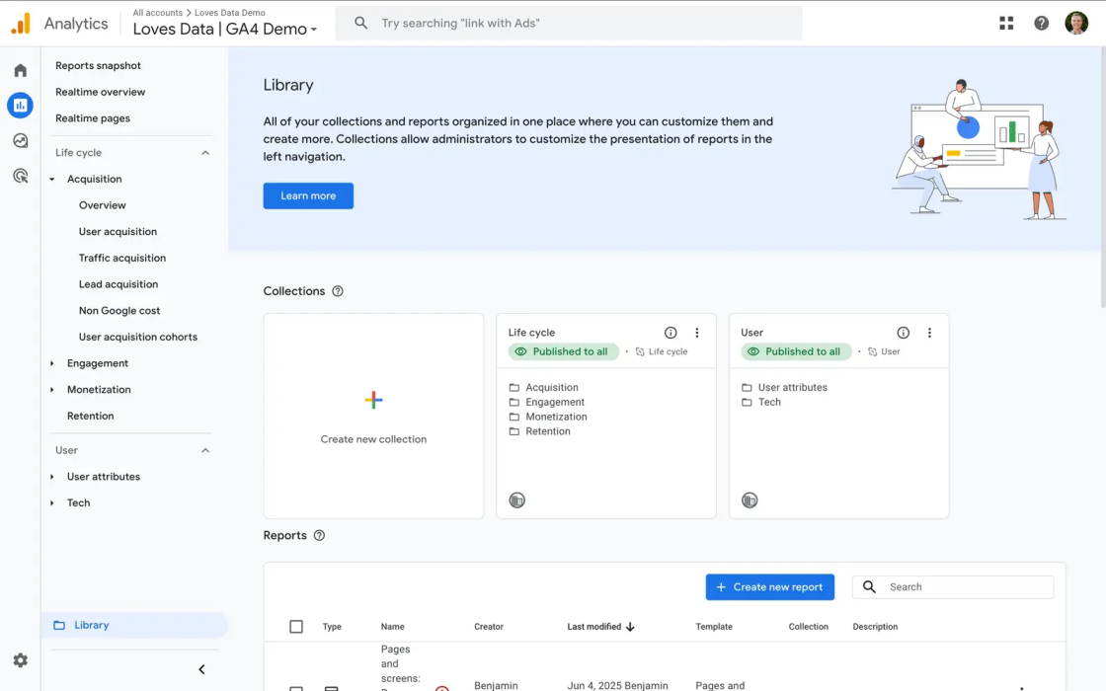This screenshot has width=1106, height=691.
Task: Click the Create new report button
Action: point(769,586)
